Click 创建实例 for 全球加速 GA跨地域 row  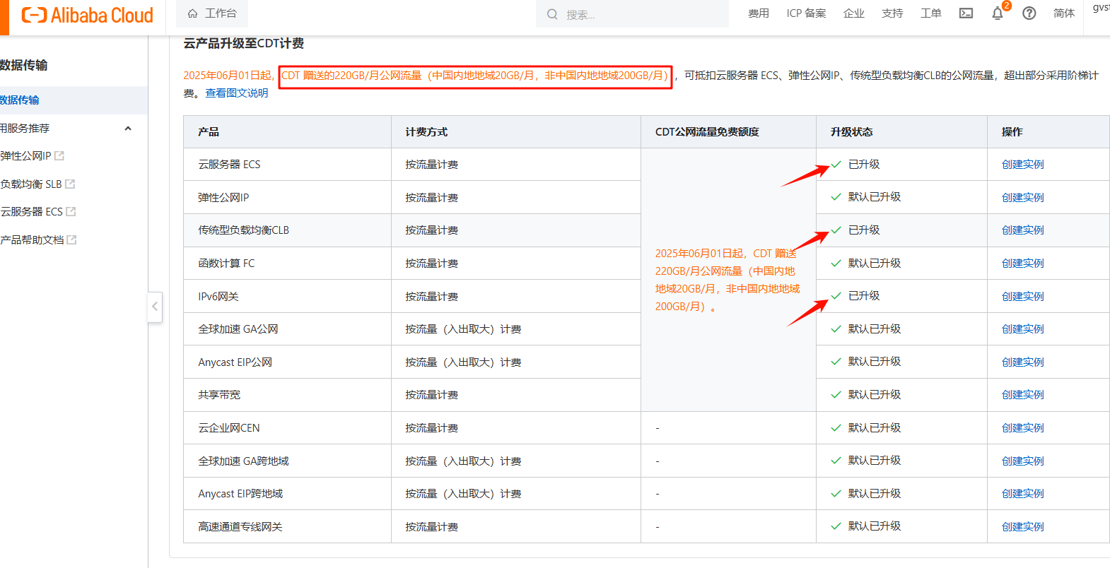(x=1022, y=461)
